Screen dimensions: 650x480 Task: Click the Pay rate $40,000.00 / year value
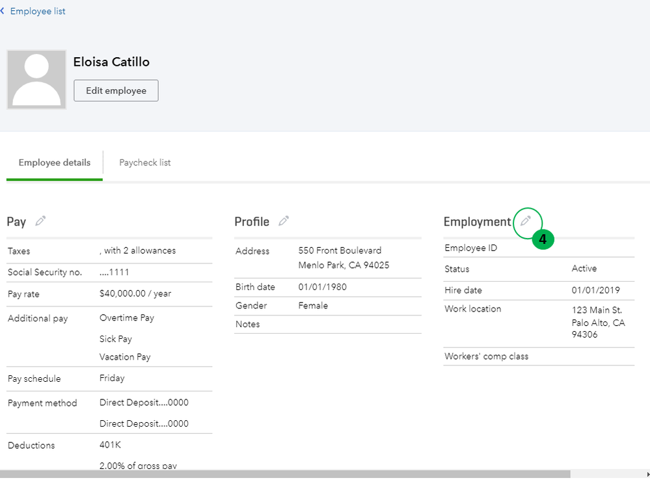coord(135,294)
